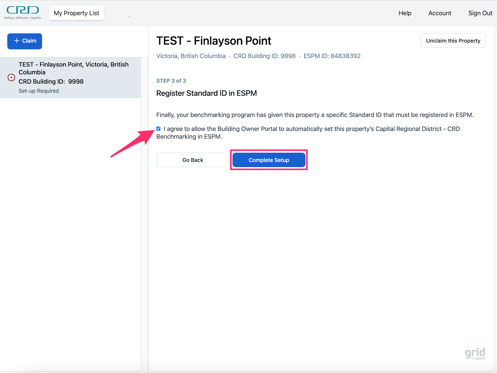
Task: Click the red Set-up Required status circle
Action: pyautogui.click(x=11, y=78)
